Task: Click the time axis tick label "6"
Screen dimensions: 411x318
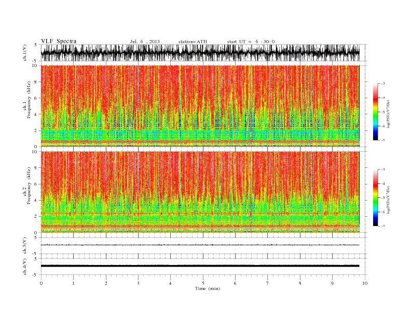Action: click(x=235, y=283)
